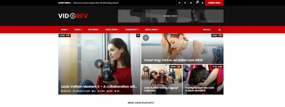285x107 pixels.
Task: Open Travel Vlog: Venice title link
Action: (173, 60)
